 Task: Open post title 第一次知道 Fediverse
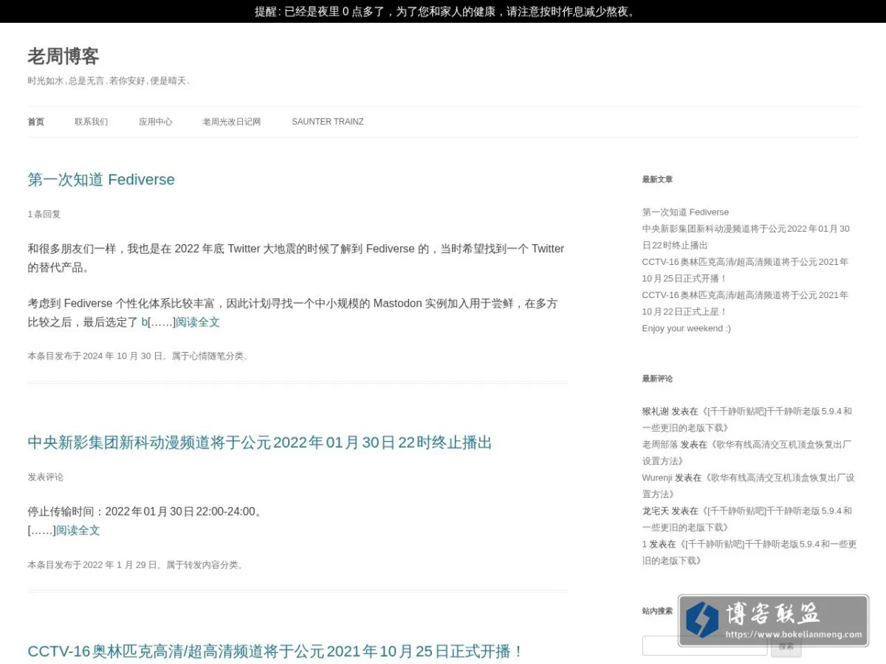[101, 179]
